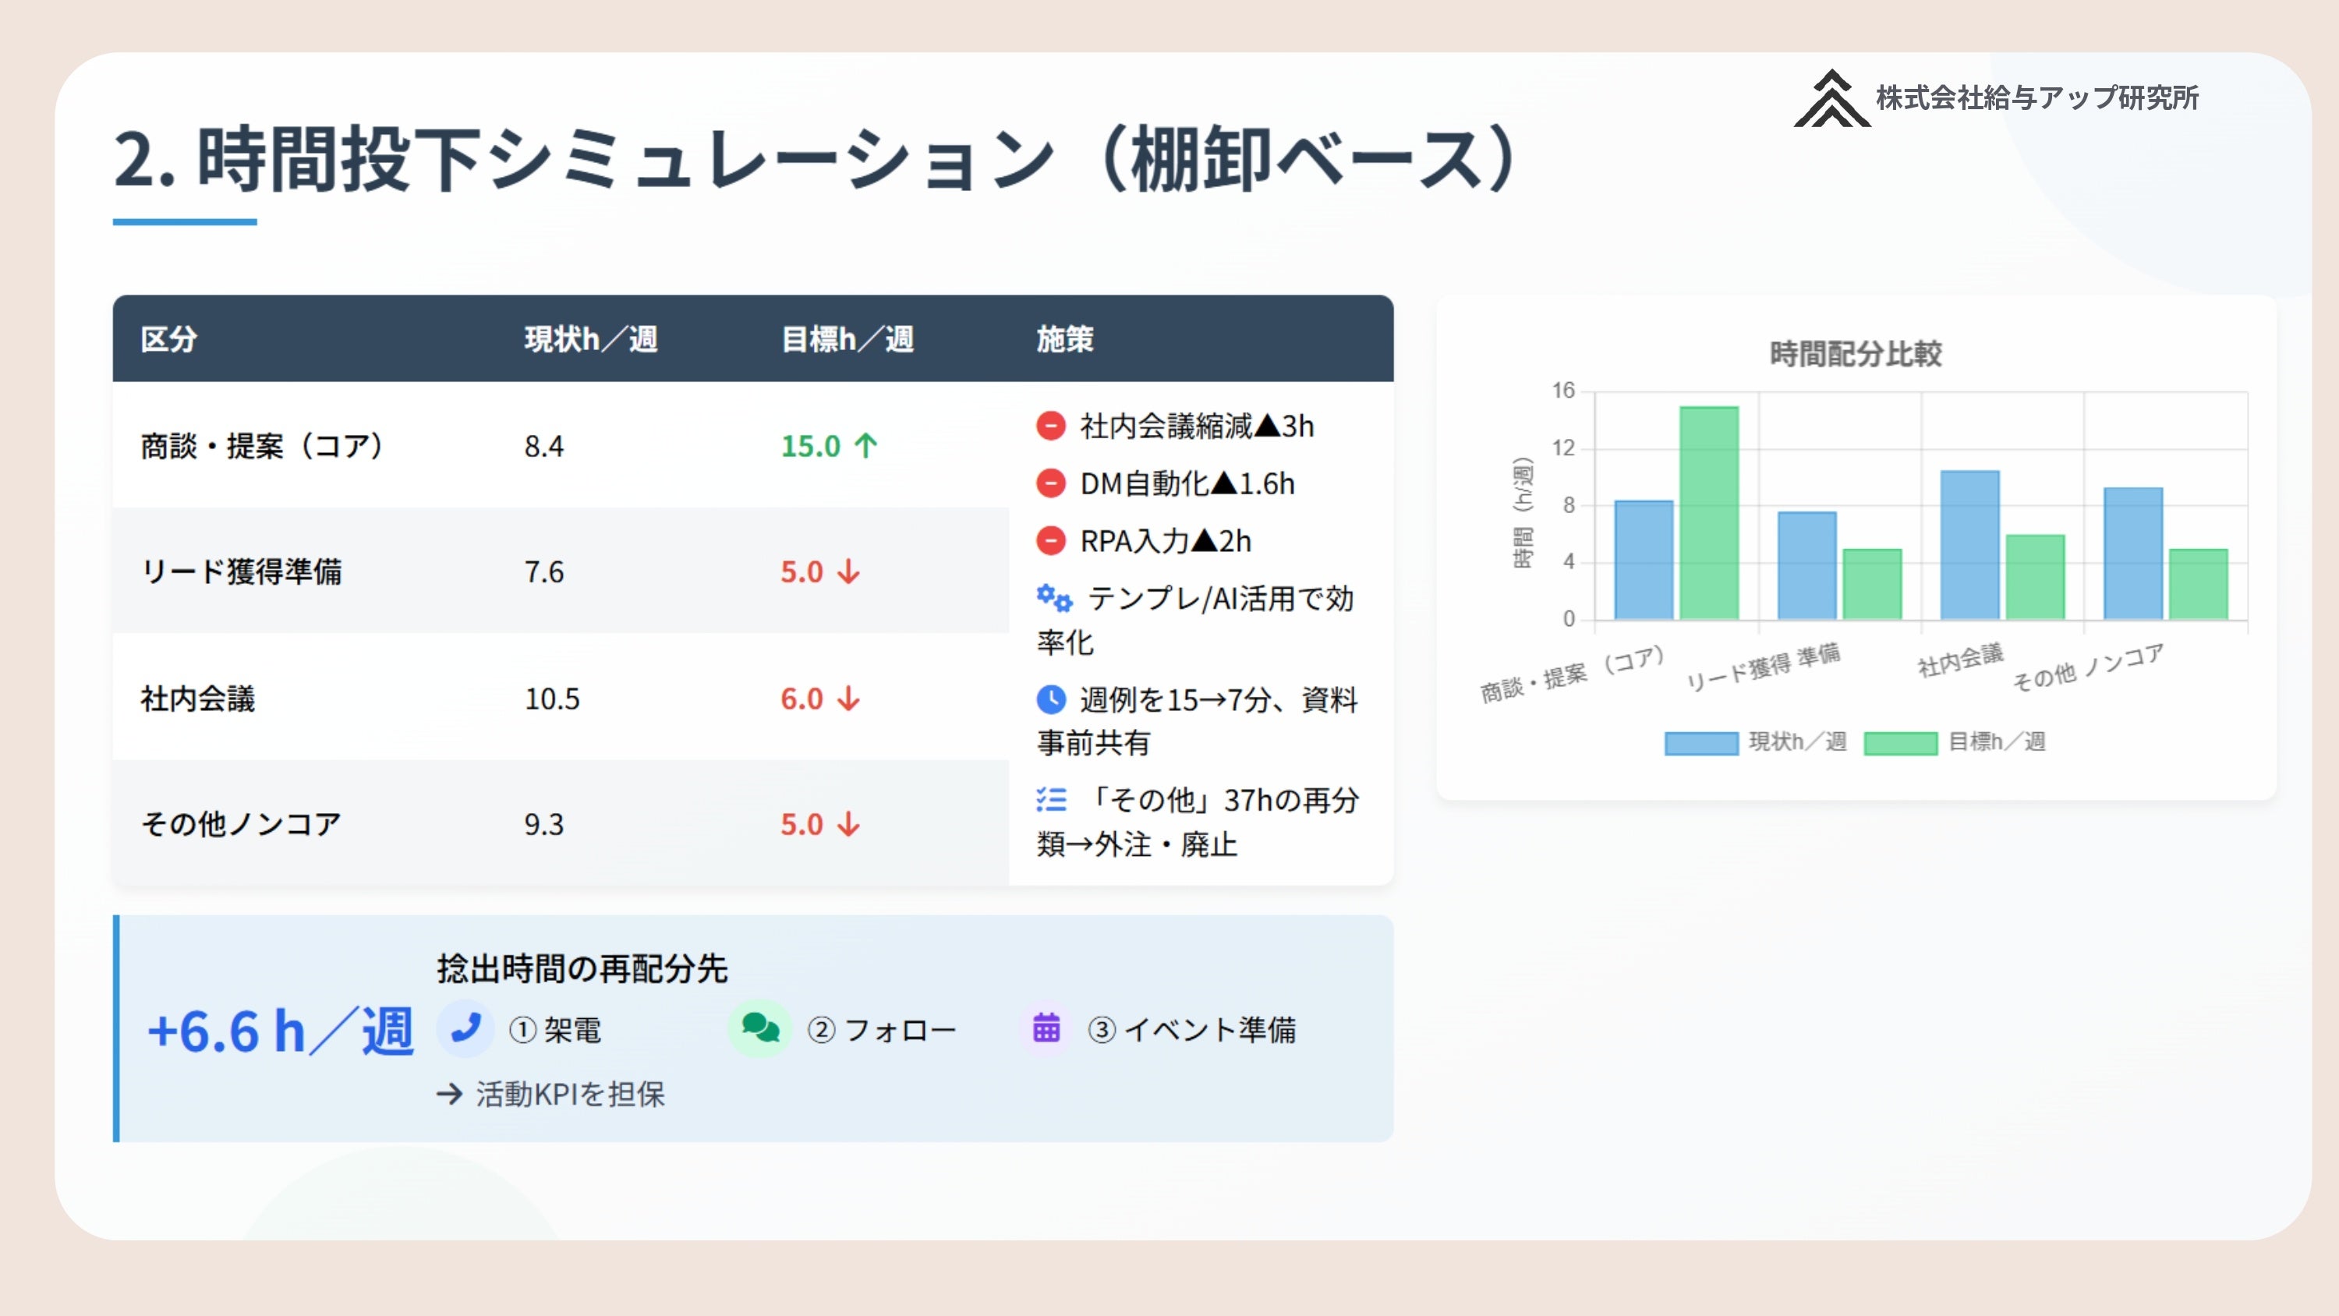
Task: Click the red minus icon beside 社内会議縮減
Action: click(1050, 426)
